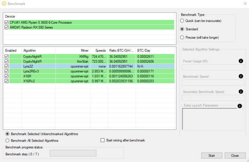The width and height of the screenshot is (249, 162).
Task: Disable CryptoNightR XMRig algorithm checkbox
Action: (x=7, y=56)
